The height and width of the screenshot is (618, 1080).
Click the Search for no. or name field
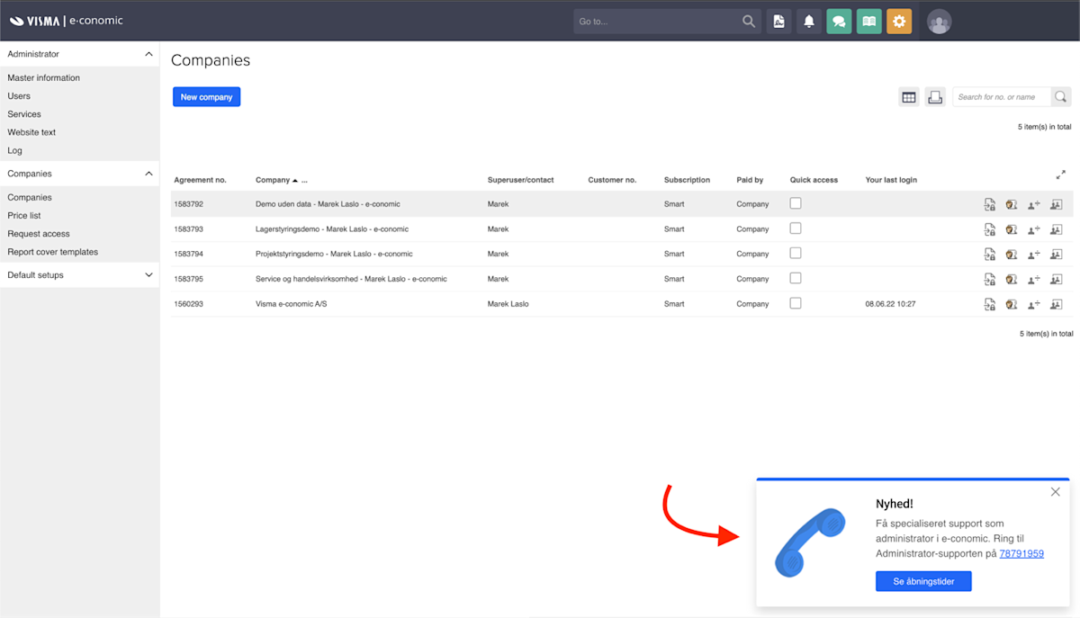[x=1002, y=97]
